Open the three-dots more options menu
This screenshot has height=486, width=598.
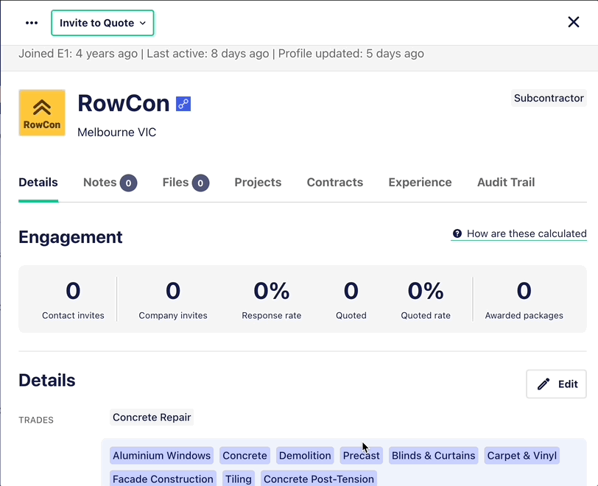tap(32, 23)
